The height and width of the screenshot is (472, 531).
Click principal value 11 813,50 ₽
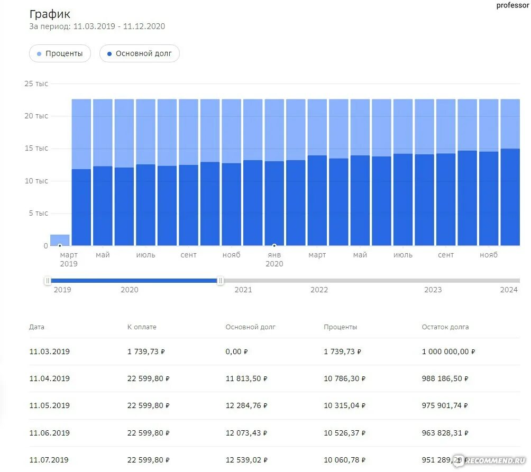246,378
